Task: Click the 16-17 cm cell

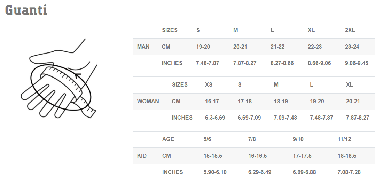Action: (x=212, y=101)
